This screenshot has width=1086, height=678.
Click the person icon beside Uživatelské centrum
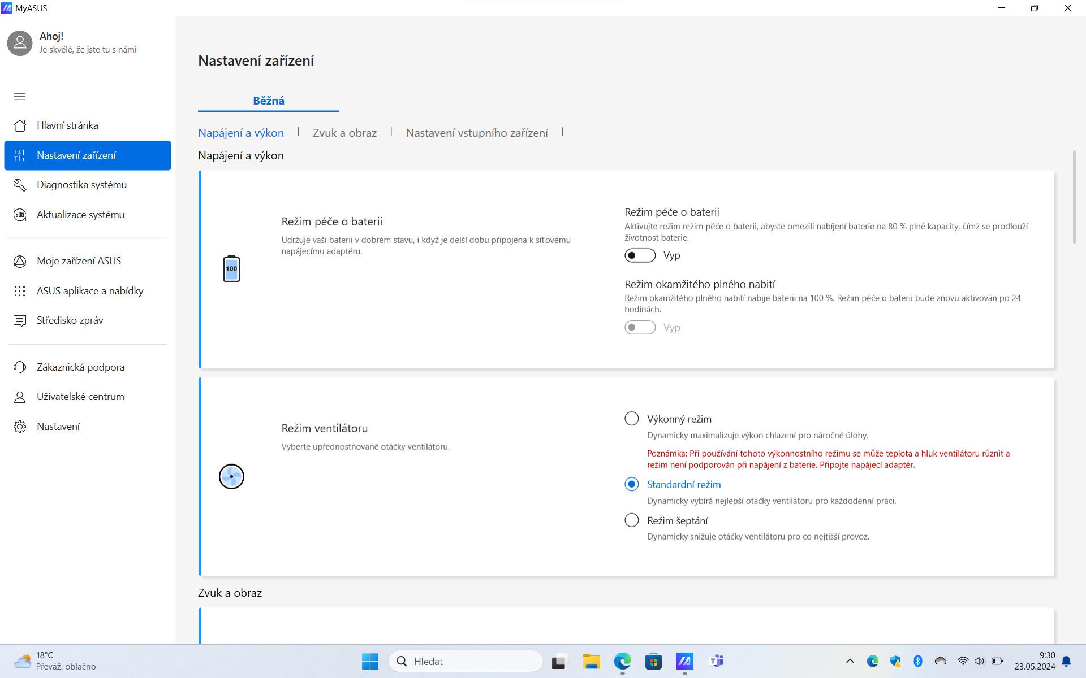(20, 397)
